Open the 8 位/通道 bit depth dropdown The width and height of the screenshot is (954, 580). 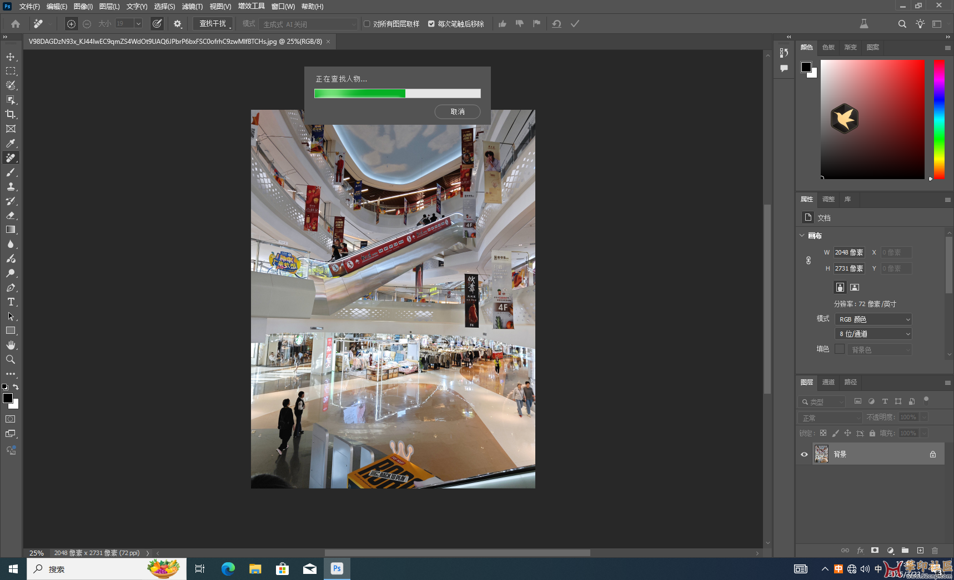(x=873, y=334)
